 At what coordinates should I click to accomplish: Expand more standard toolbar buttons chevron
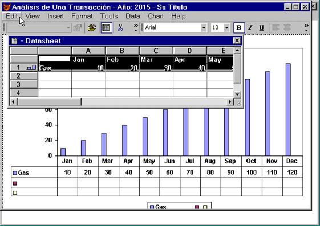(x=136, y=28)
